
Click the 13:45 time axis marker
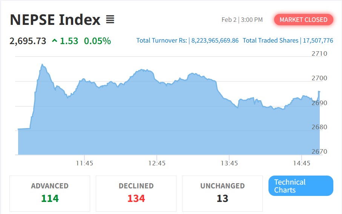tap(229, 163)
